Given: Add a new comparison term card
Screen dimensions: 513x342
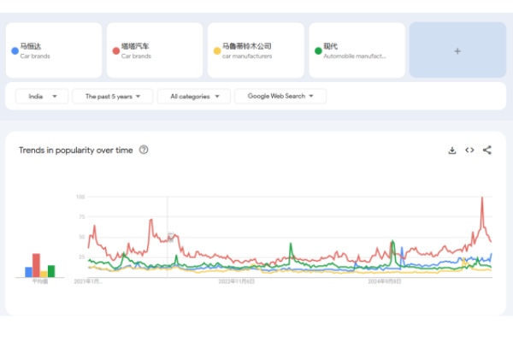Looking at the screenshot, I should [457, 50].
